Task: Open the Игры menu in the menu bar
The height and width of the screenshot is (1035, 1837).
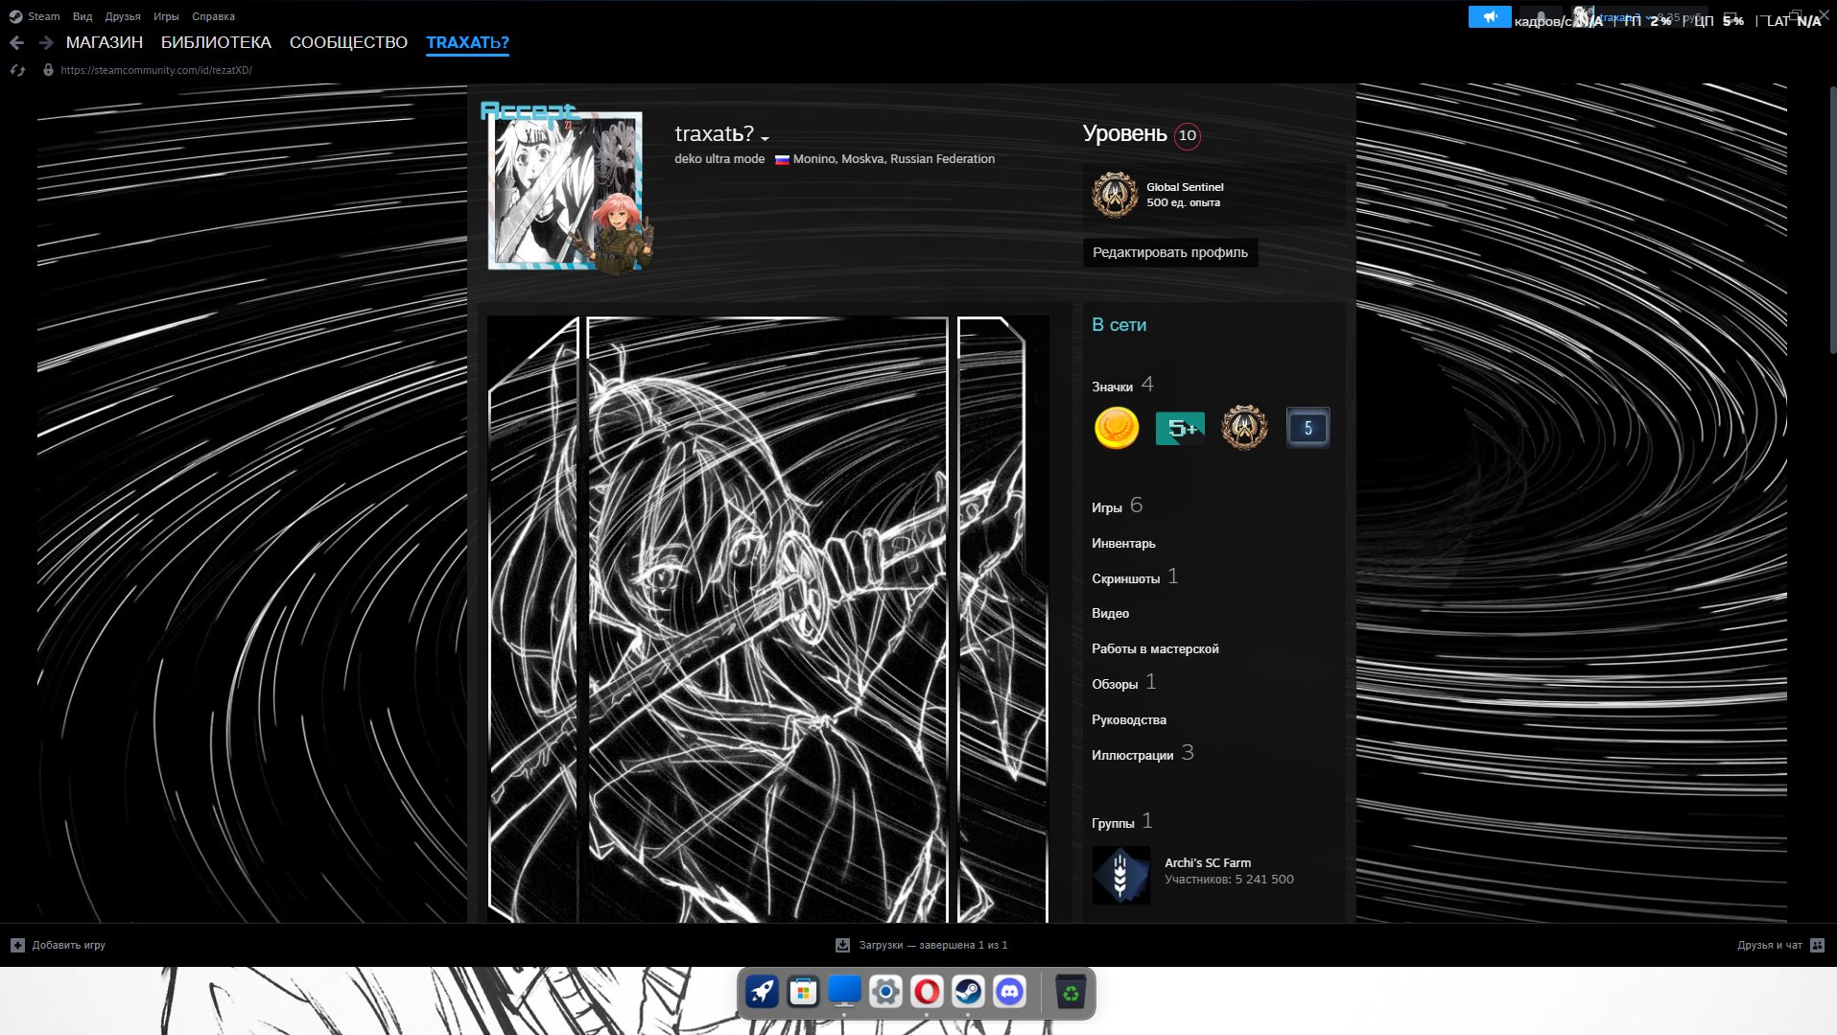Action: (x=166, y=16)
